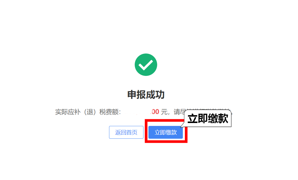Click the blue 立即缴款 button
The width and height of the screenshot is (298, 180).
[166, 132]
